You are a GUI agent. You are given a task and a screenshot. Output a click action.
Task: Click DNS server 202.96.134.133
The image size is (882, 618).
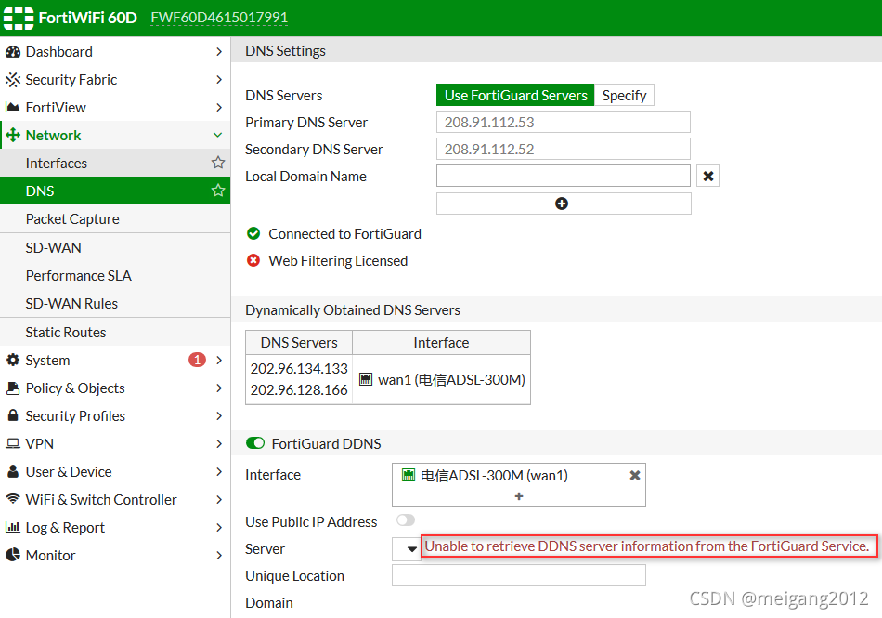point(299,368)
